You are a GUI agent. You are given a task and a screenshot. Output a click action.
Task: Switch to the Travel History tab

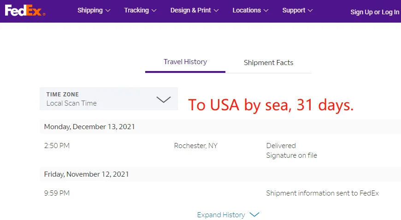click(185, 62)
